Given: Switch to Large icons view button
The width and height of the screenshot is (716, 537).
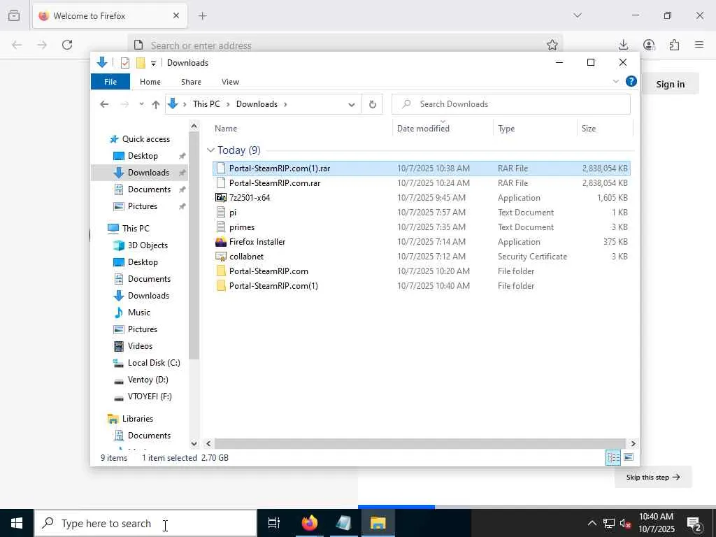Looking at the screenshot, I should pyautogui.click(x=629, y=457).
